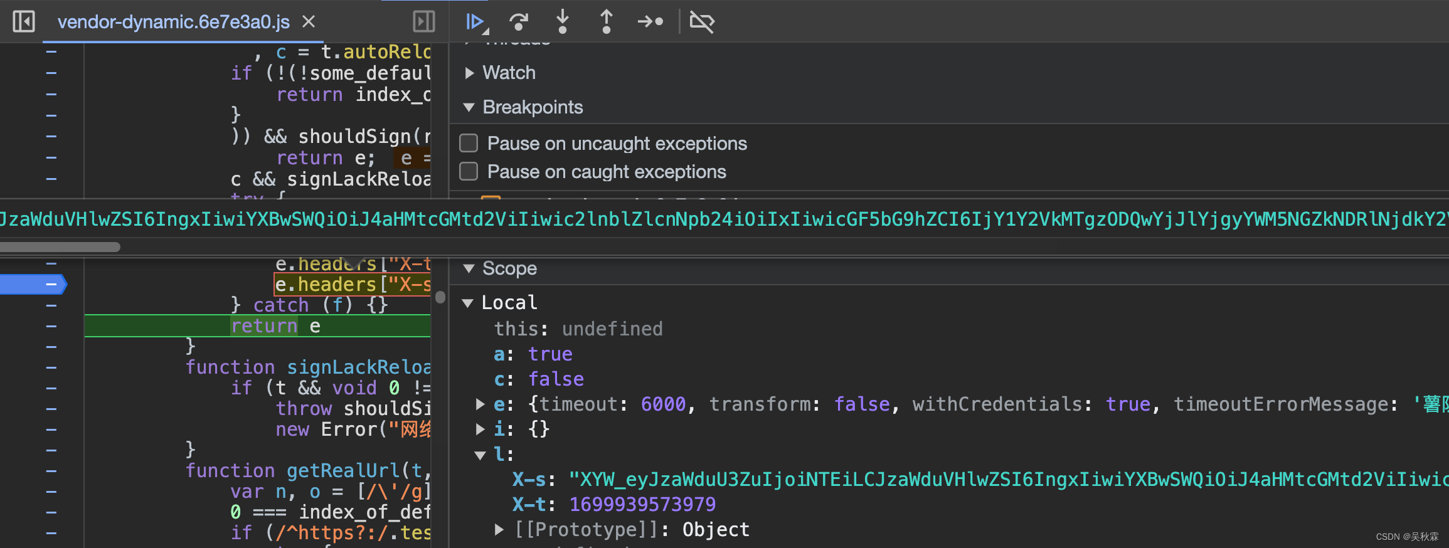Enable Pause on caught exceptions
The image size is (1449, 548).
[469, 171]
